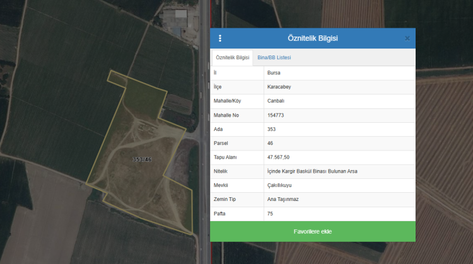Click the Mahalle/Köy field label
473x264 pixels.
click(227, 101)
